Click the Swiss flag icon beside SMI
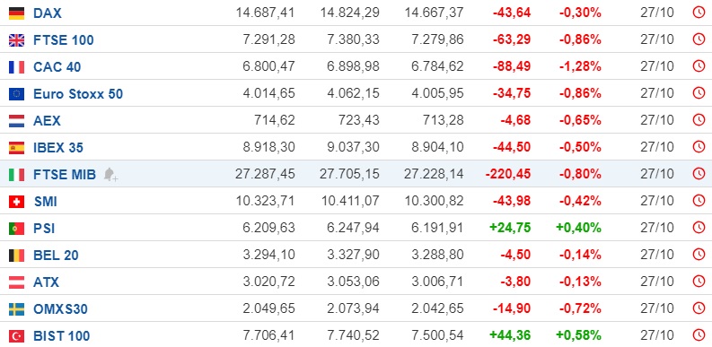Screen dimensions: 712x347 pos(16,202)
